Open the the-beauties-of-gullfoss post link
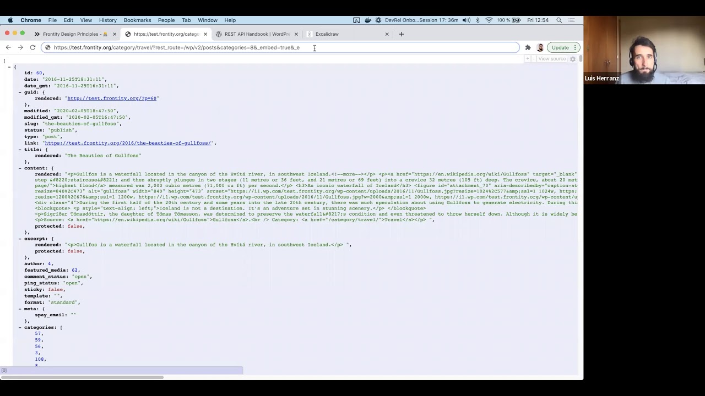The height and width of the screenshot is (396, 705). [x=128, y=143]
